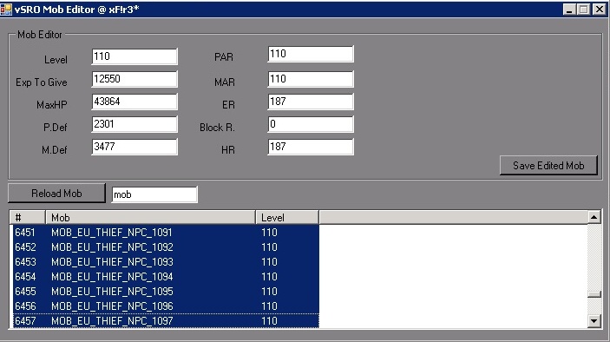Click mob ID 6457 in list
The image size is (610, 342).
pyautogui.click(x=25, y=321)
